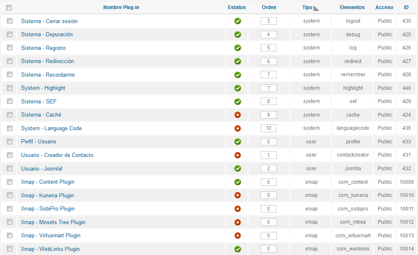Check the Sistema - Caché row checkbox

coord(9,115)
